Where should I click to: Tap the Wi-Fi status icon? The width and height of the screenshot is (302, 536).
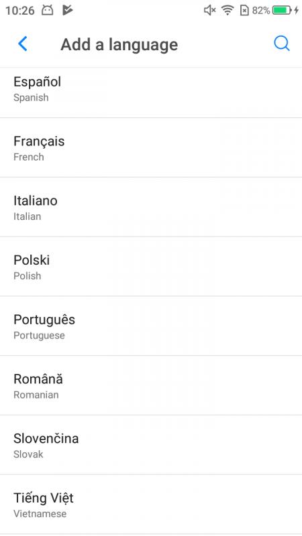[x=228, y=11]
